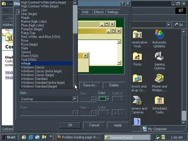Switch to Problem loading page taskbar window
Image resolution: width=188 pixels, height=141 pixels.
tap(79, 137)
